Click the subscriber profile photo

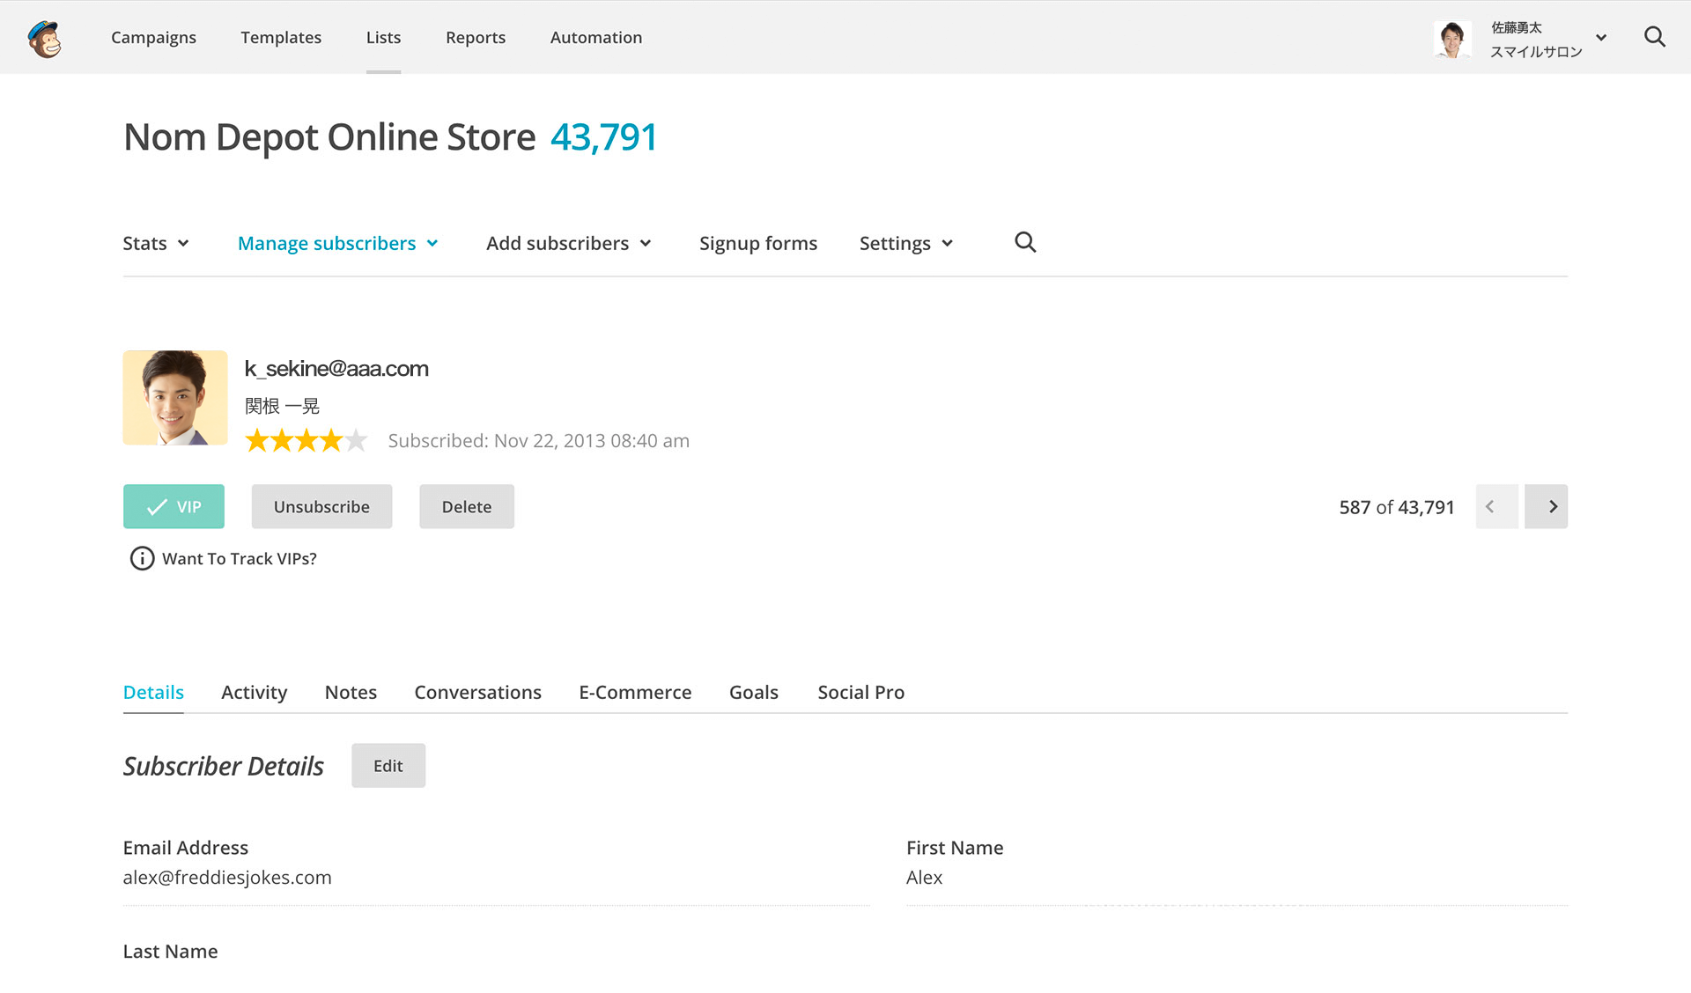click(175, 398)
